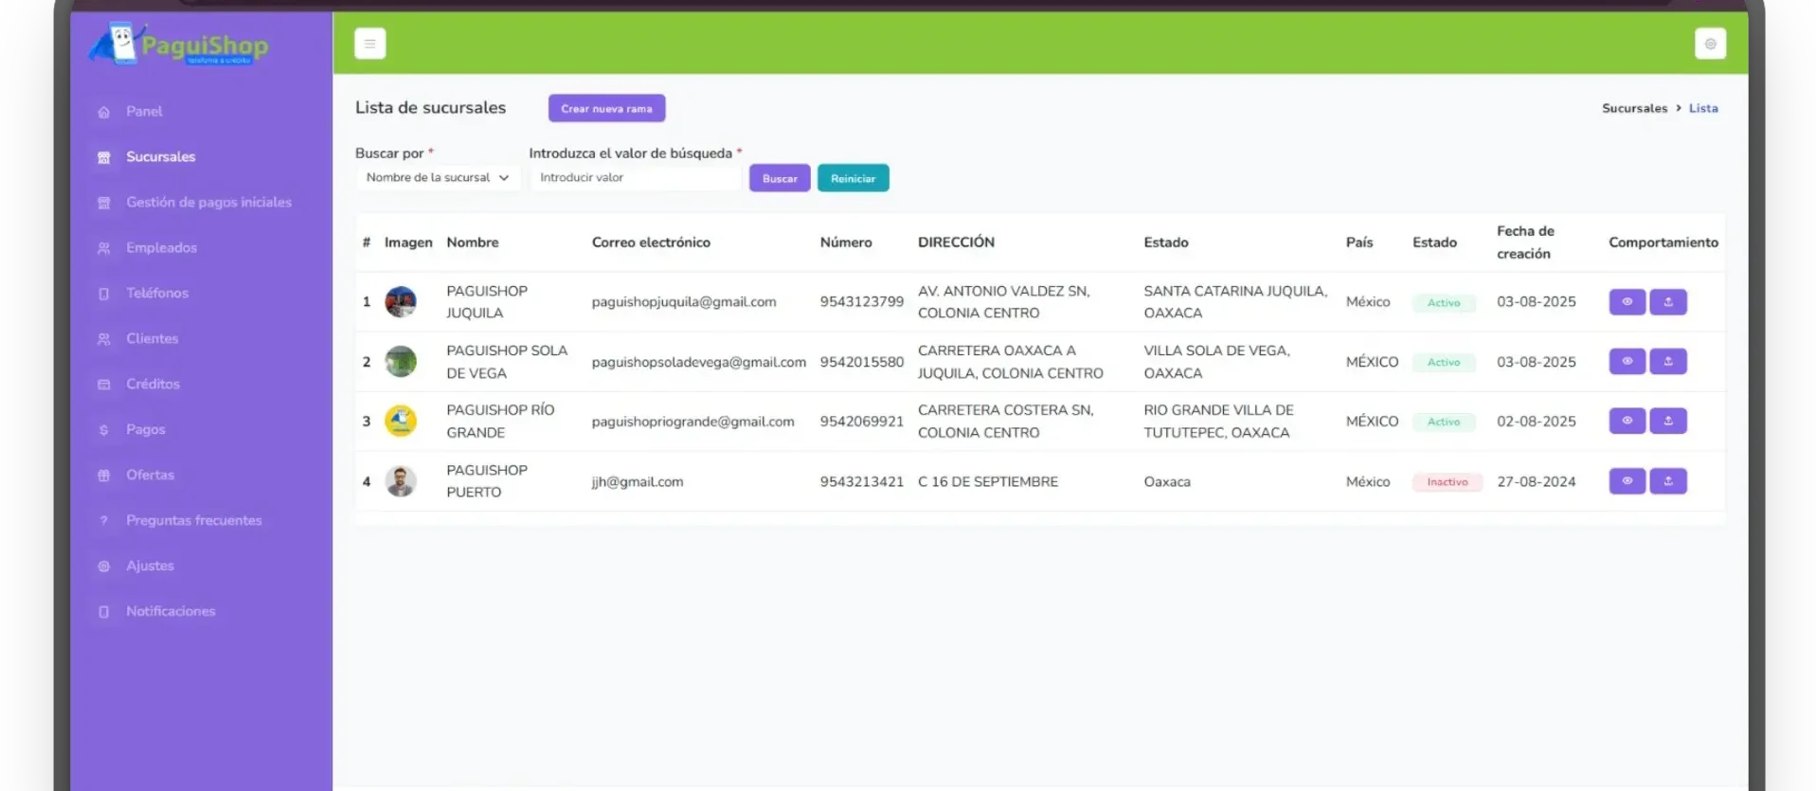Click the eye icon for PAGUISHOP PUERTO row
The height and width of the screenshot is (791, 1816).
(x=1627, y=481)
